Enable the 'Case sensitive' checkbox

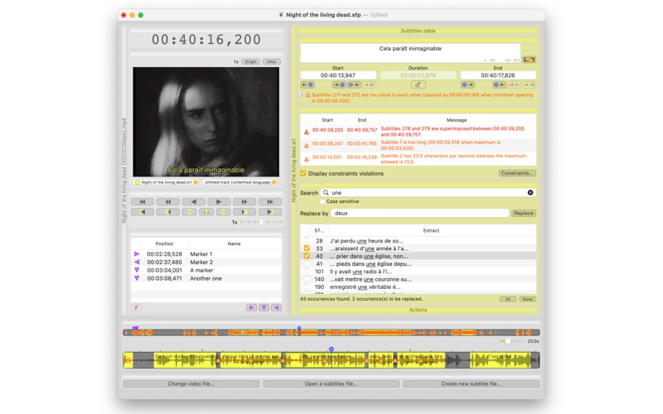tap(322, 201)
